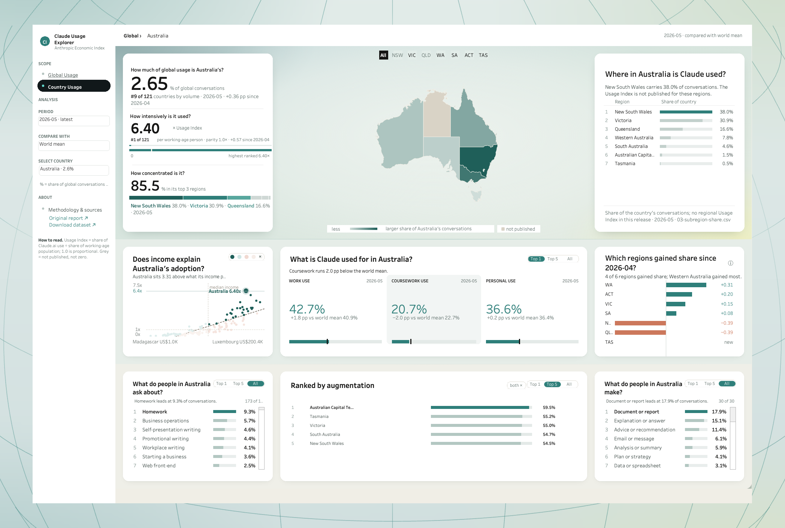Select All in Ranked by augmentation card

[569, 384]
